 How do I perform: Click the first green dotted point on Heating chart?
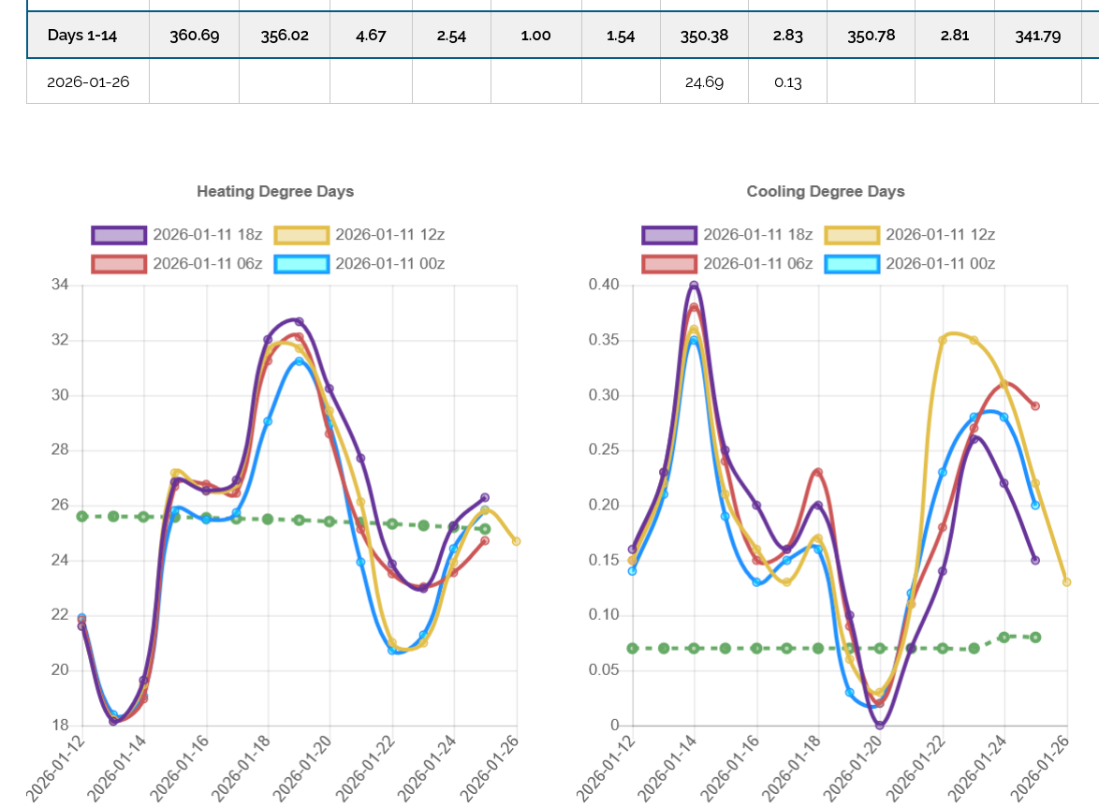pos(82,516)
